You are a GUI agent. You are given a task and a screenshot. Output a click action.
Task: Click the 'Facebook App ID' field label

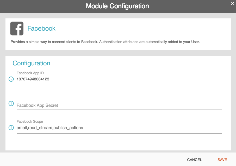tap(30, 73)
